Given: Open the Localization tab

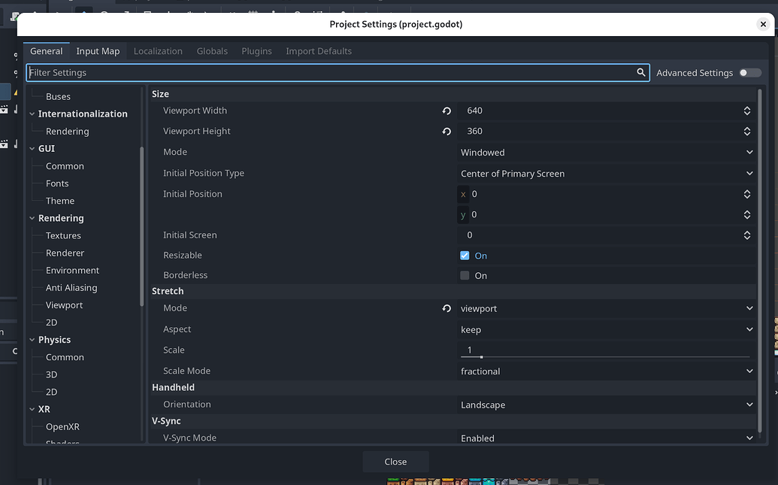Looking at the screenshot, I should tap(158, 50).
